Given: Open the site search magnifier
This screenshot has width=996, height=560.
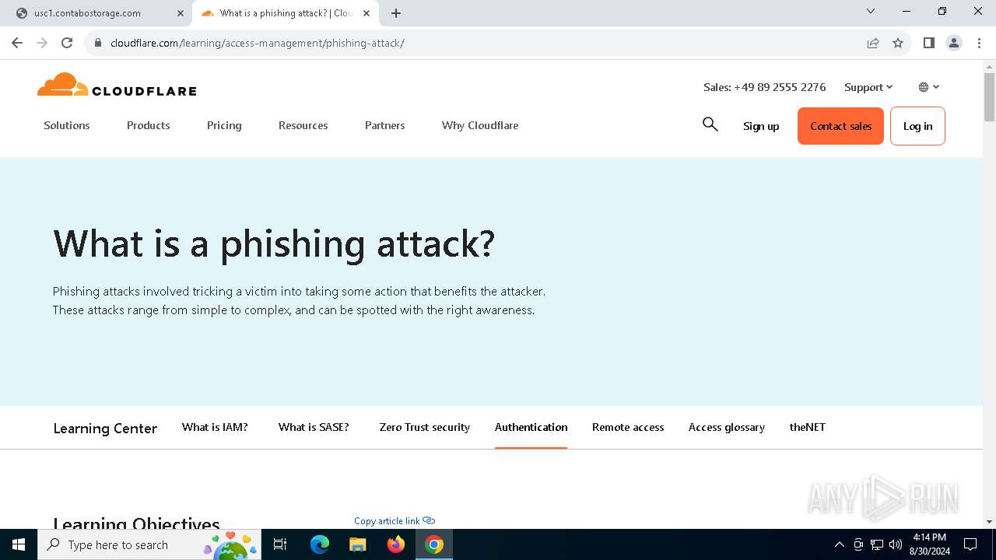Looking at the screenshot, I should (x=710, y=124).
